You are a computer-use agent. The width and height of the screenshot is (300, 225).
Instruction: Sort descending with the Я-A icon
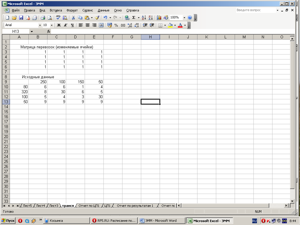click(x=151, y=18)
